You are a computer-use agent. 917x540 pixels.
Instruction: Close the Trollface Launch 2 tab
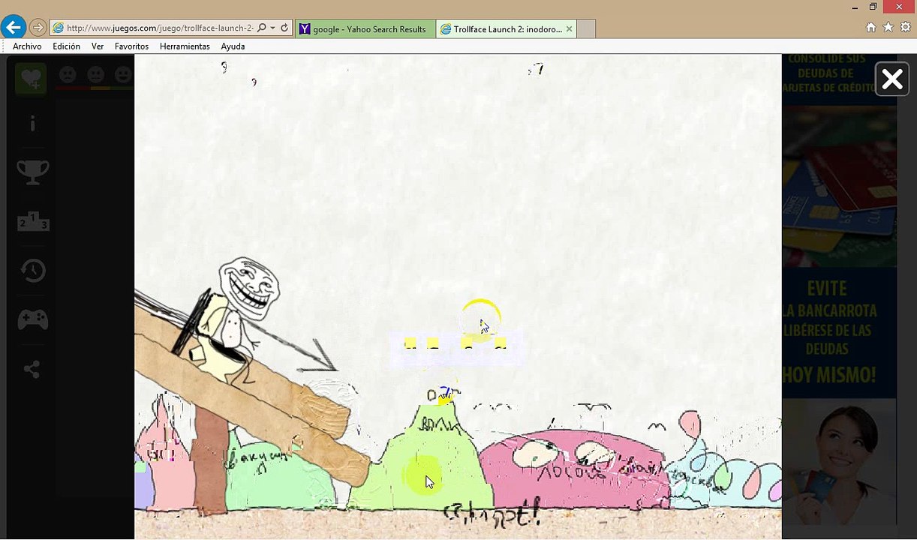(569, 29)
